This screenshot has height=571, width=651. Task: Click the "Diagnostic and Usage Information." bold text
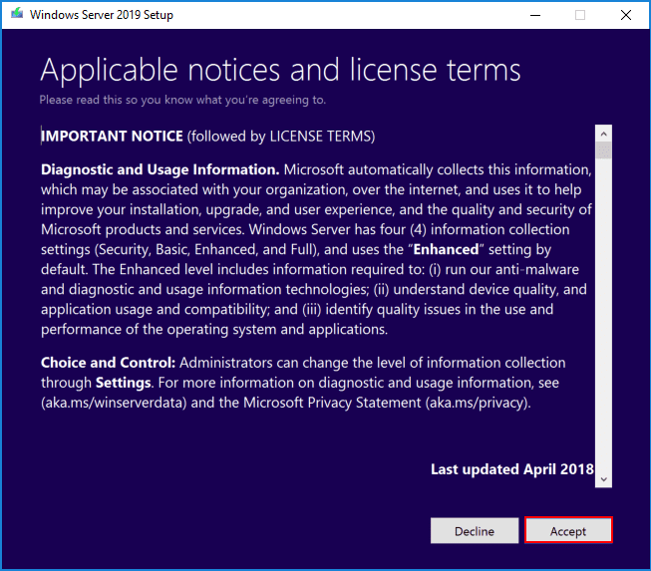tap(161, 169)
